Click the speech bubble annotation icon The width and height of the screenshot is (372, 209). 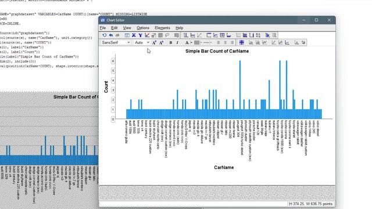[x=167, y=35]
